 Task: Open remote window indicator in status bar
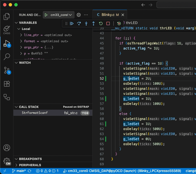coord(5,171)
